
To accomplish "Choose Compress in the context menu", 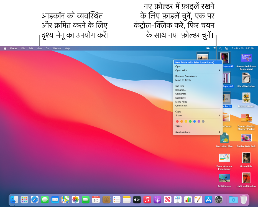I will pyautogui.click(x=198, y=94).
